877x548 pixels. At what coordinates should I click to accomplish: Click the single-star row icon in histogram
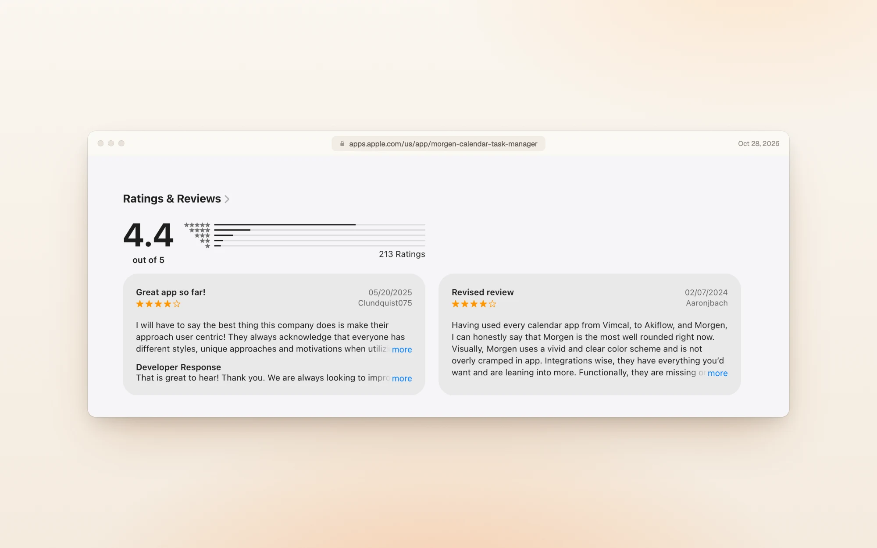208,246
